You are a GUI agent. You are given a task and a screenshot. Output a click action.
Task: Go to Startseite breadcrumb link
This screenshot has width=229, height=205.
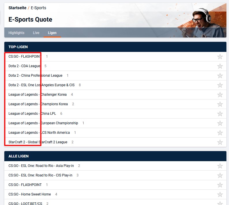[x=17, y=8]
